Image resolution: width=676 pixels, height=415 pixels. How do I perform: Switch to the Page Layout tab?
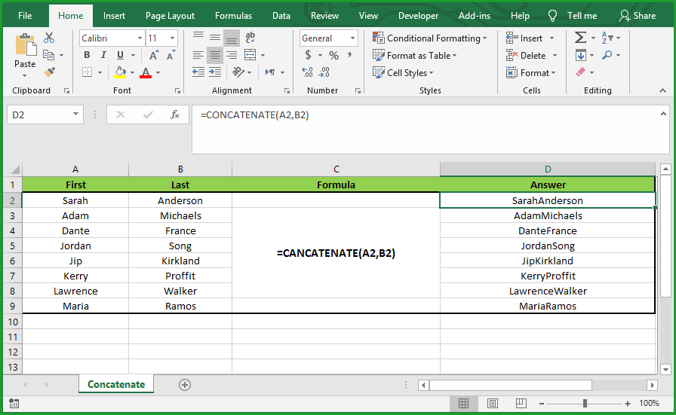(x=170, y=16)
